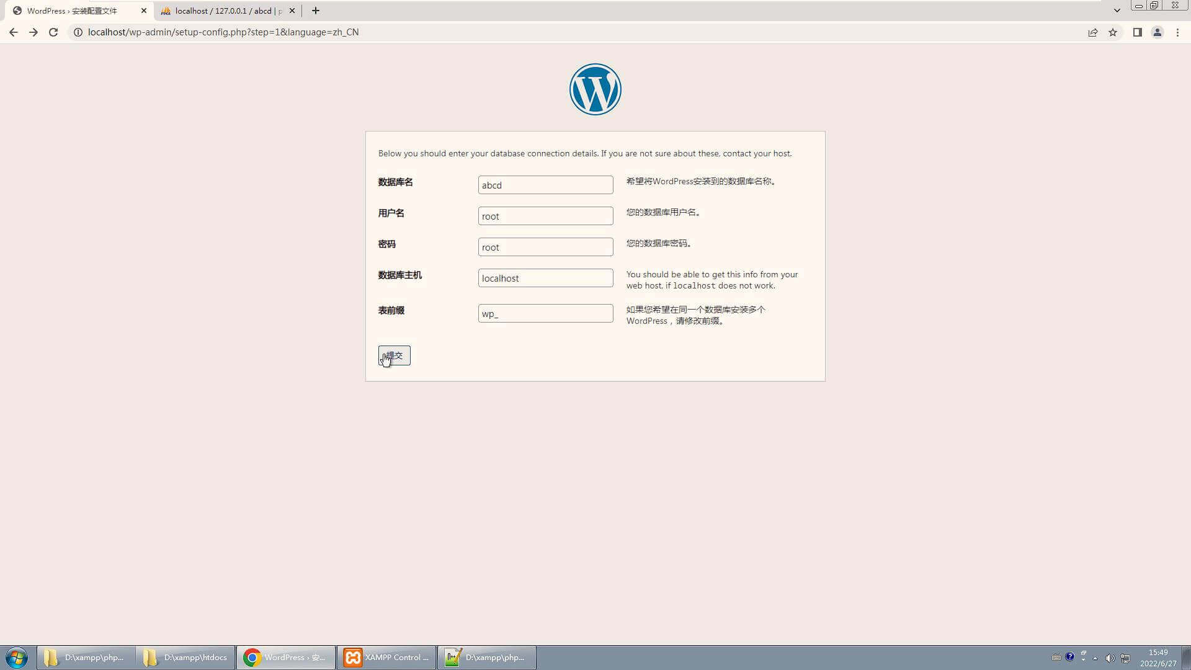Open the first D:\xampp\php folder in taskbar
The width and height of the screenshot is (1191, 670).
86,658
